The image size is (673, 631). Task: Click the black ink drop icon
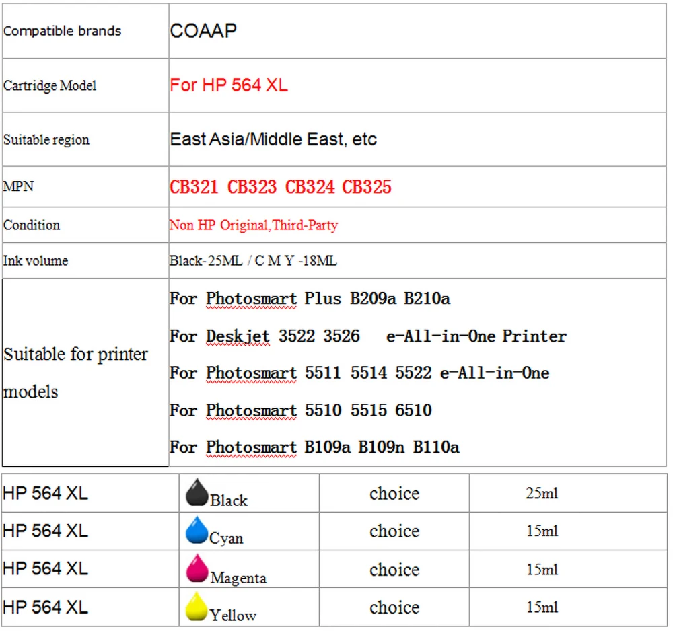[197, 492]
